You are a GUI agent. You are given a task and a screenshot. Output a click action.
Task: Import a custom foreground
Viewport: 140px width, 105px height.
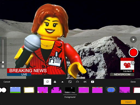128,102
